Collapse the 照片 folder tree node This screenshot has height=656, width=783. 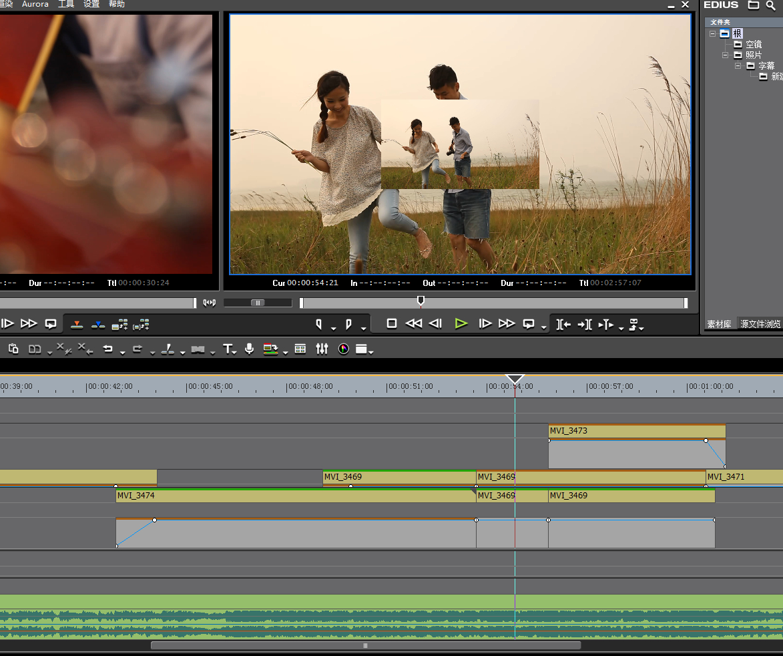(x=726, y=55)
